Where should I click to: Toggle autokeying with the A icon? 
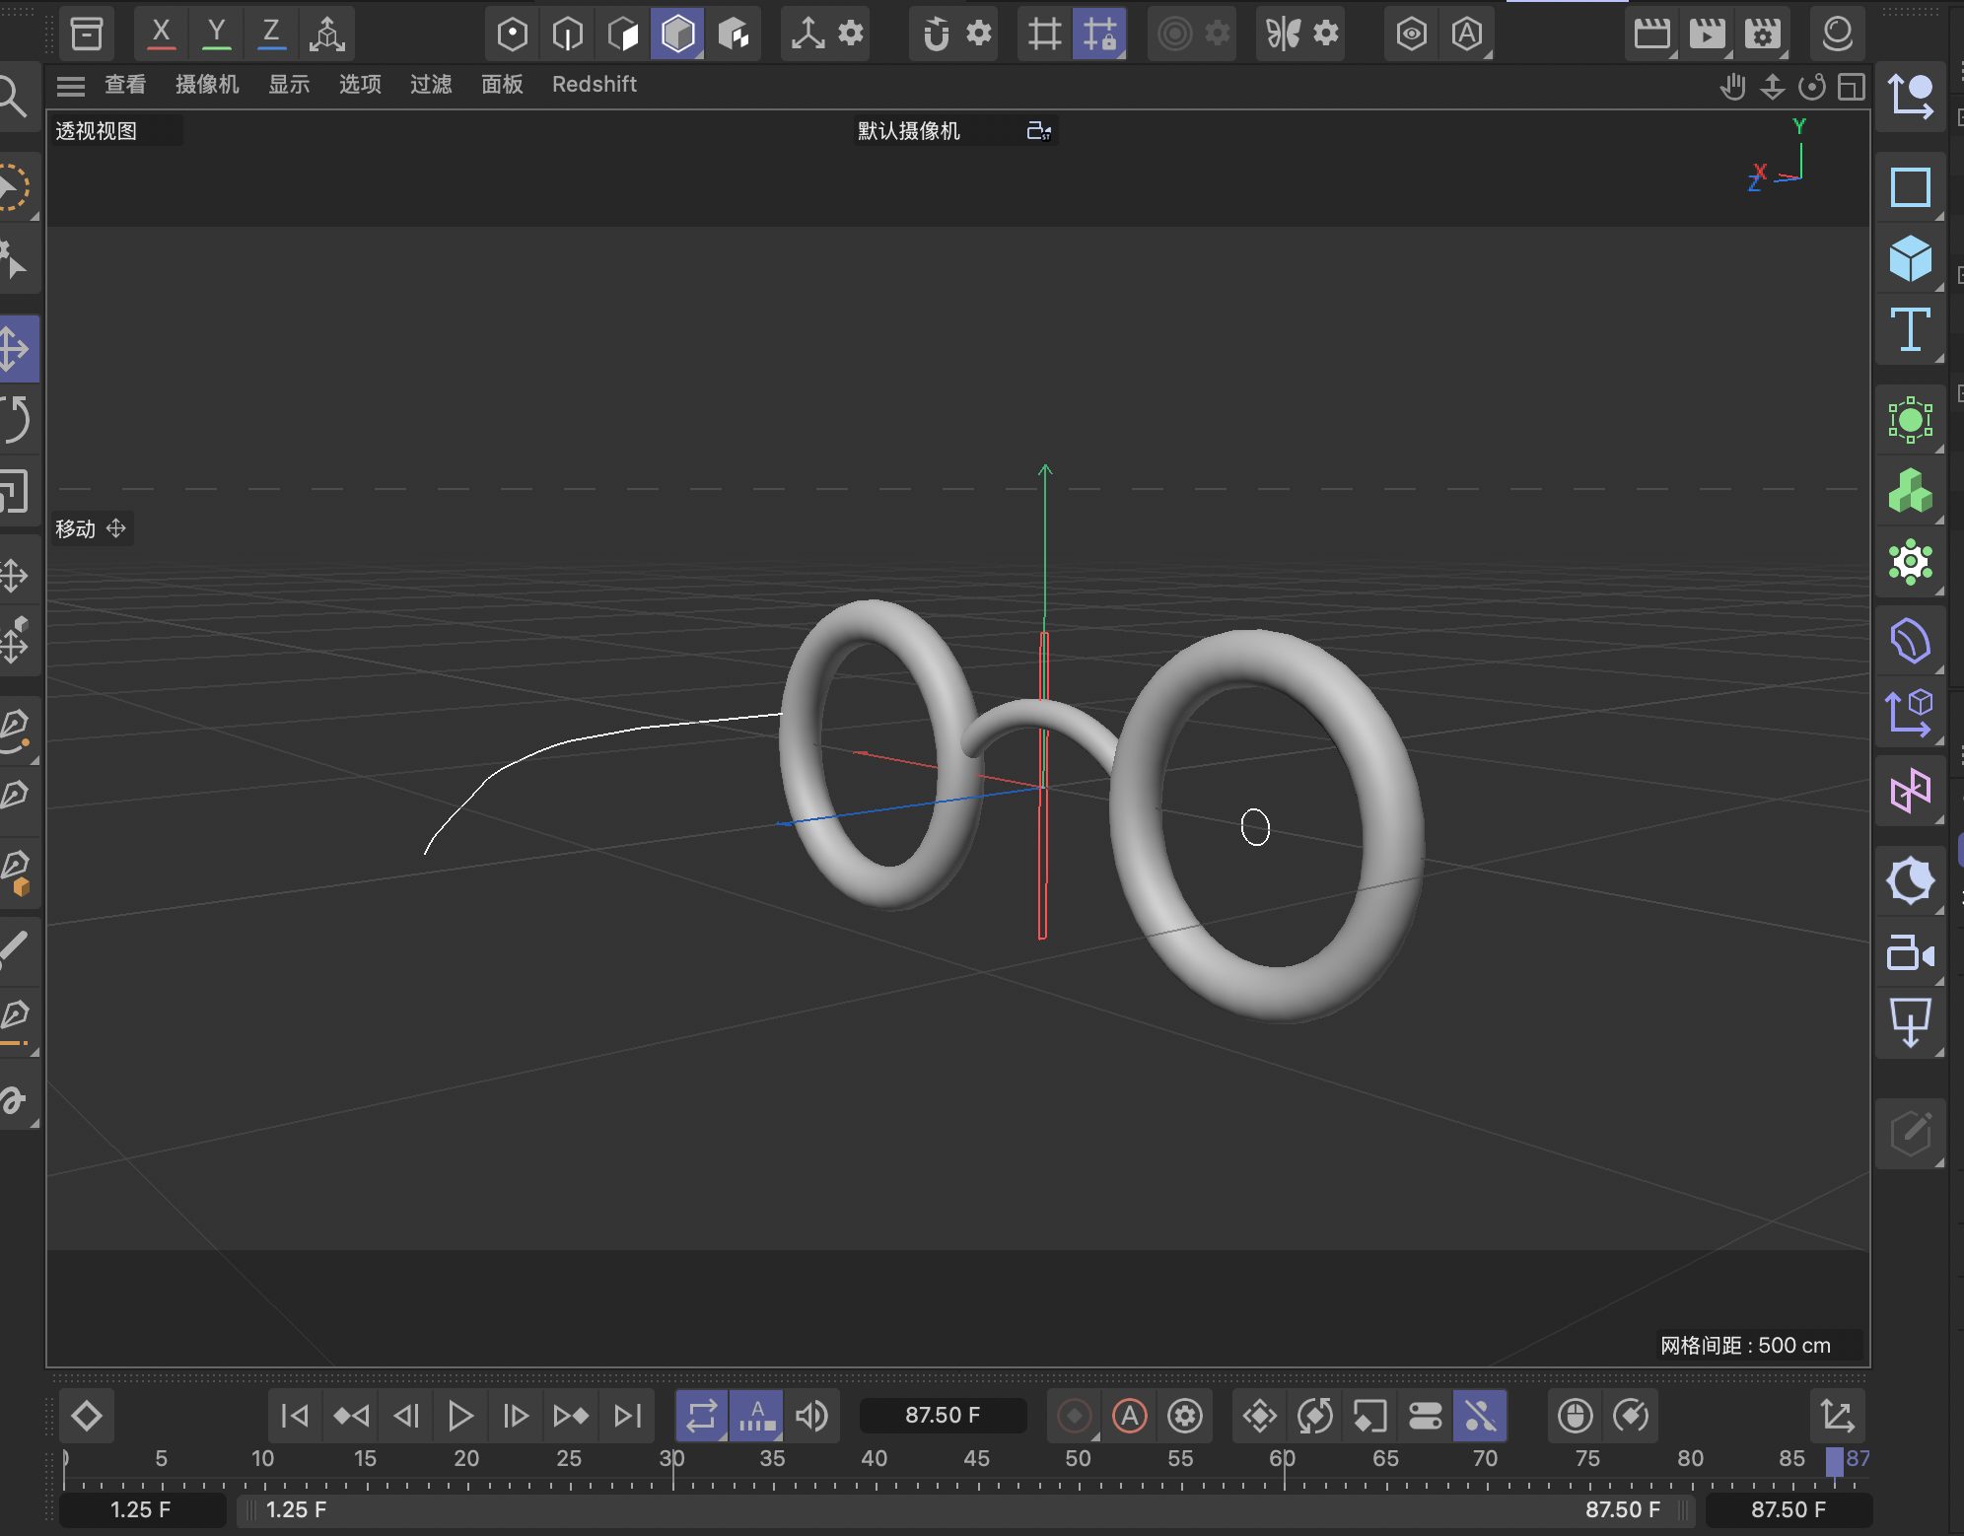(x=1130, y=1416)
